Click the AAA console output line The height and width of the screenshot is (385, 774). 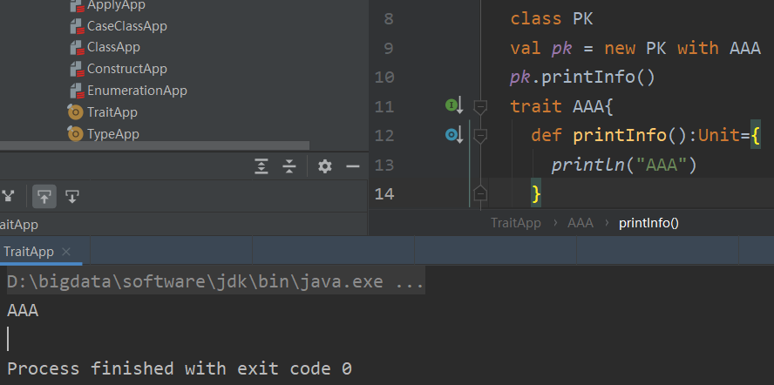tap(23, 311)
